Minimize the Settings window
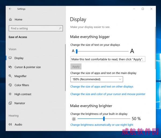161x138 pixels. click(x=134, y=9)
